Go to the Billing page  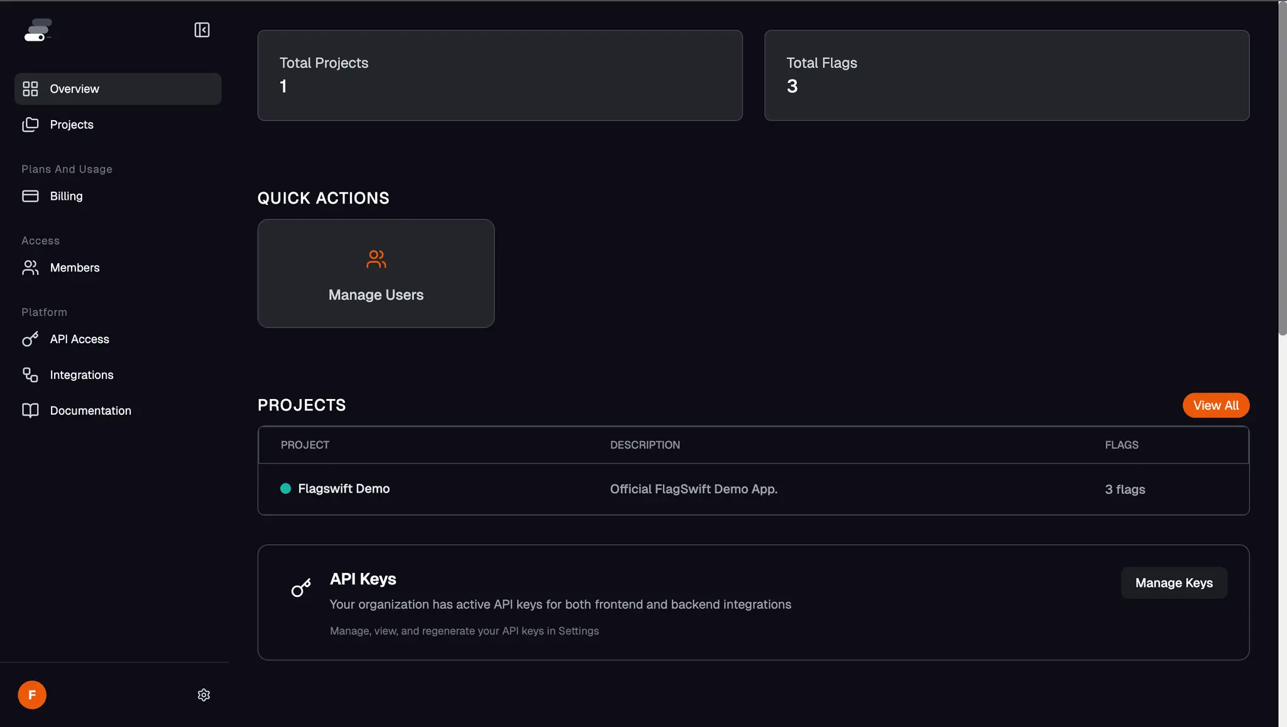118,196
